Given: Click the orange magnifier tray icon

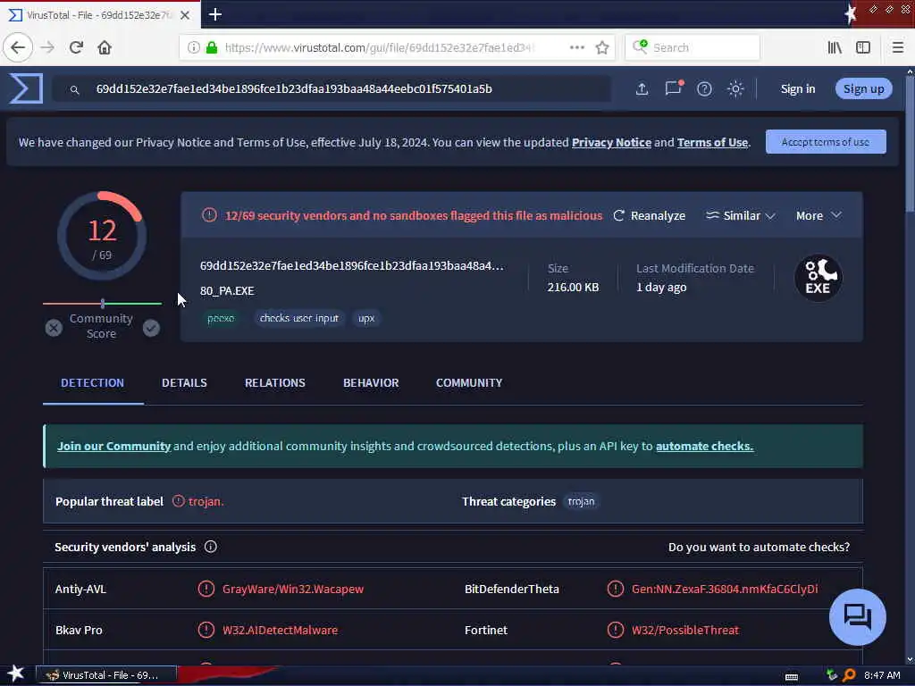Looking at the screenshot, I should pyautogui.click(x=849, y=675).
